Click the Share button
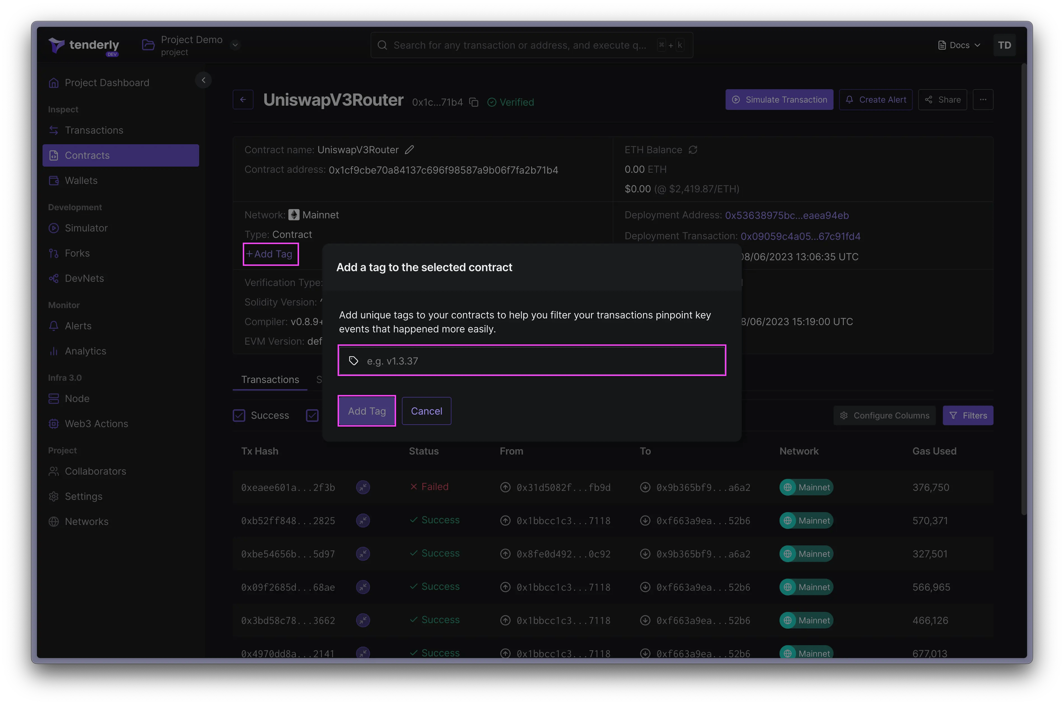This screenshot has height=705, width=1064. coord(943,100)
